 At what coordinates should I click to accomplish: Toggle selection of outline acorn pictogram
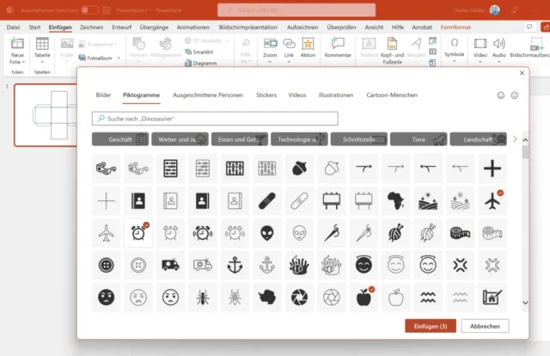point(332,169)
